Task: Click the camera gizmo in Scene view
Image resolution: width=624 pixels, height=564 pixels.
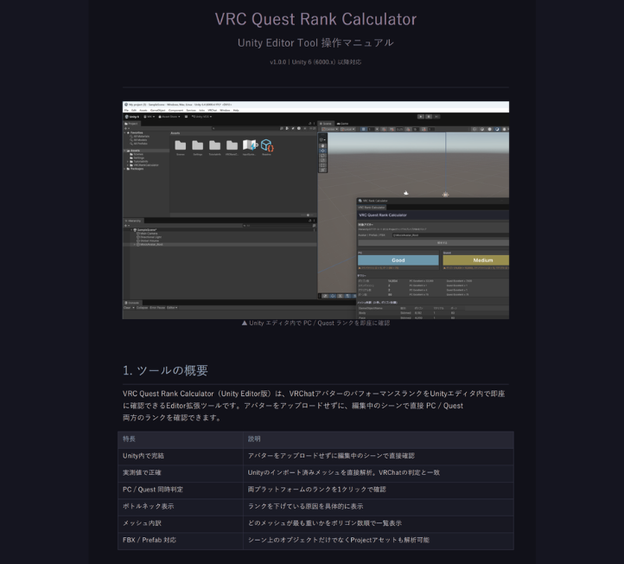Action: [x=405, y=193]
